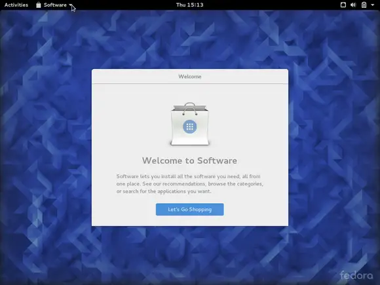
Task: Click the Software bag icon in top bar
Action: 39,5
